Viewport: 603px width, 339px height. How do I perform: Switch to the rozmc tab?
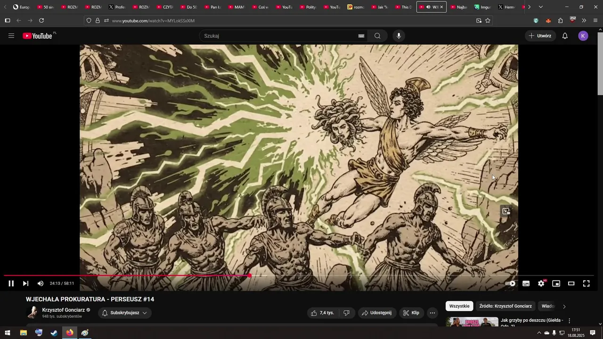coord(356,7)
